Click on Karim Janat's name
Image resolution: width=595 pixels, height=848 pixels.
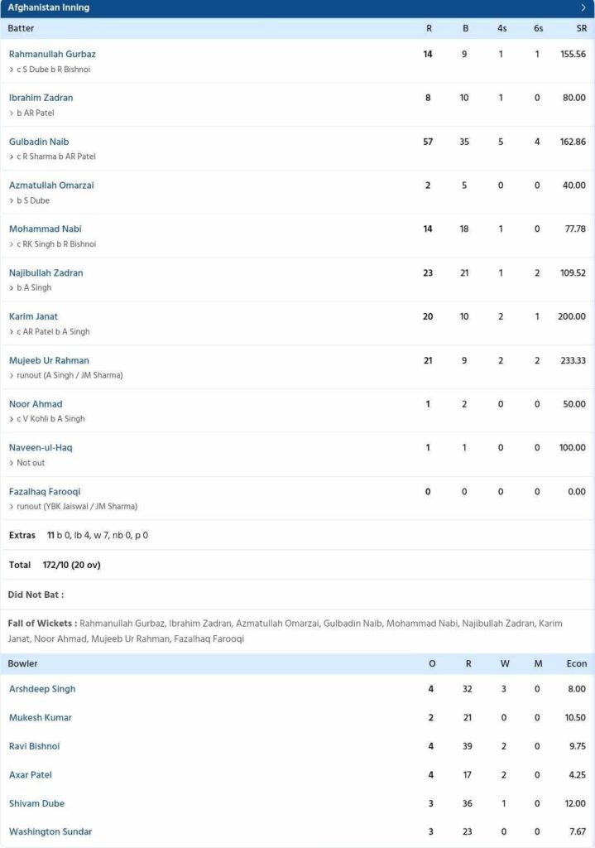[33, 316]
